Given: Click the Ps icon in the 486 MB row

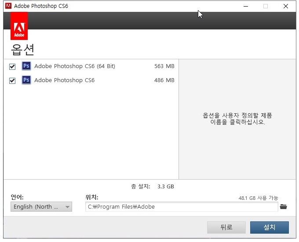Looking at the screenshot, I should click(x=26, y=80).
